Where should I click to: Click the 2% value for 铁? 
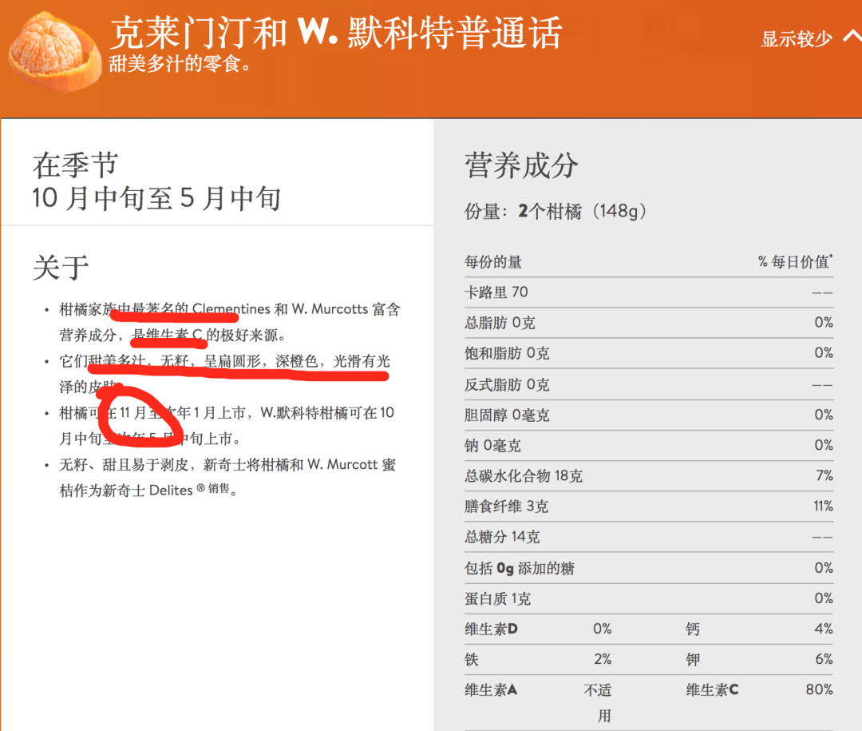click(603, 659)
